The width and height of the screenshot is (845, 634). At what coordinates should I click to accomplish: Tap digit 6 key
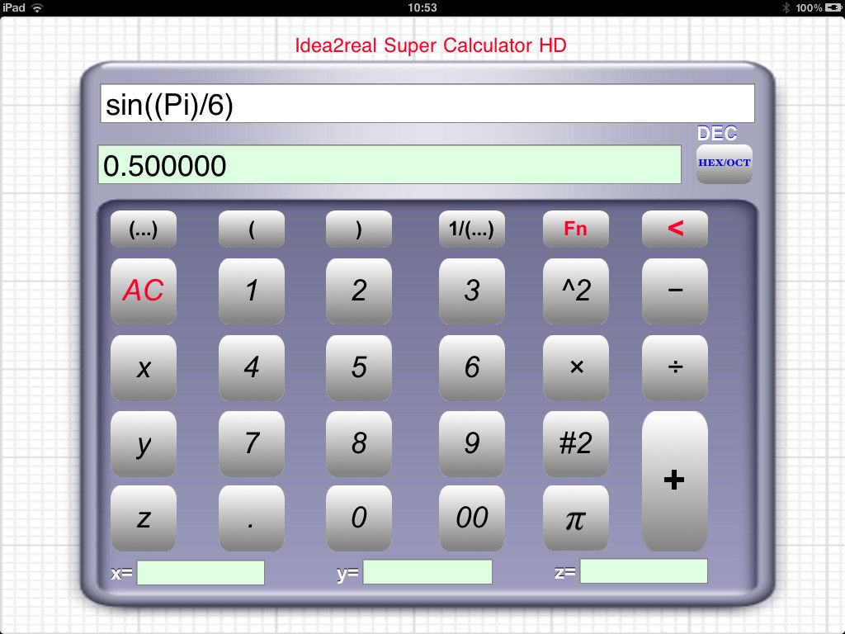point(472,367)
